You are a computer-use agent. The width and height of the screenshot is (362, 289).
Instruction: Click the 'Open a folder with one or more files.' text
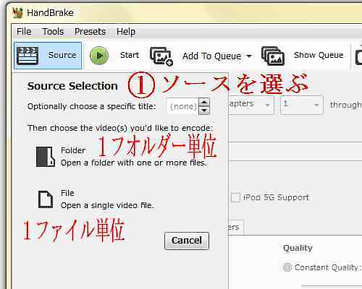[134, 163]
